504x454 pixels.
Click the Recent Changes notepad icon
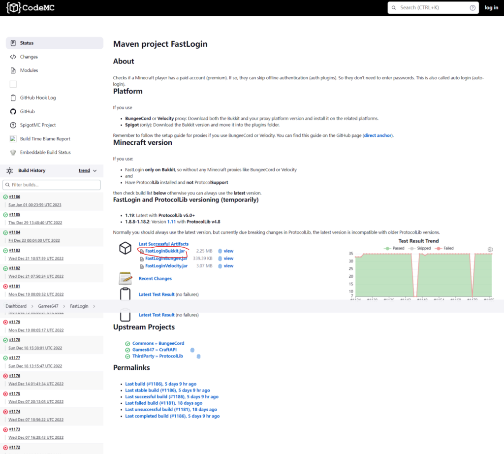click(x=125, y=279)
